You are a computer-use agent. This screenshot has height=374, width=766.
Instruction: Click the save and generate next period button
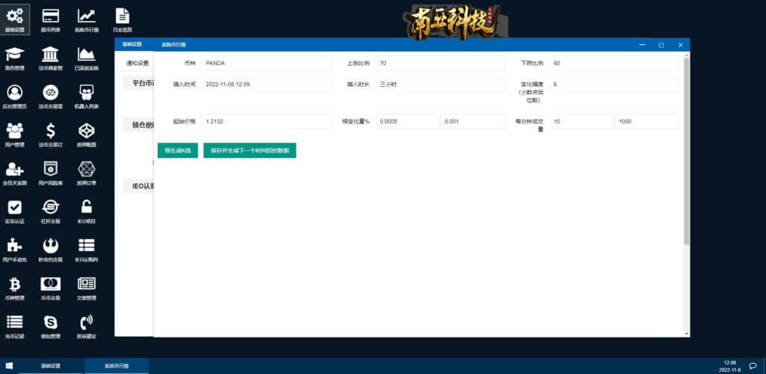(250, 151)
